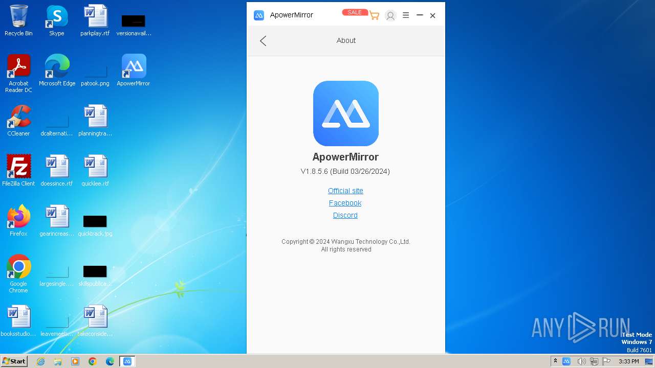Minimize the ApowerMirror window
655x368 pixels.
pyautogui.click(x=420, y=15)
